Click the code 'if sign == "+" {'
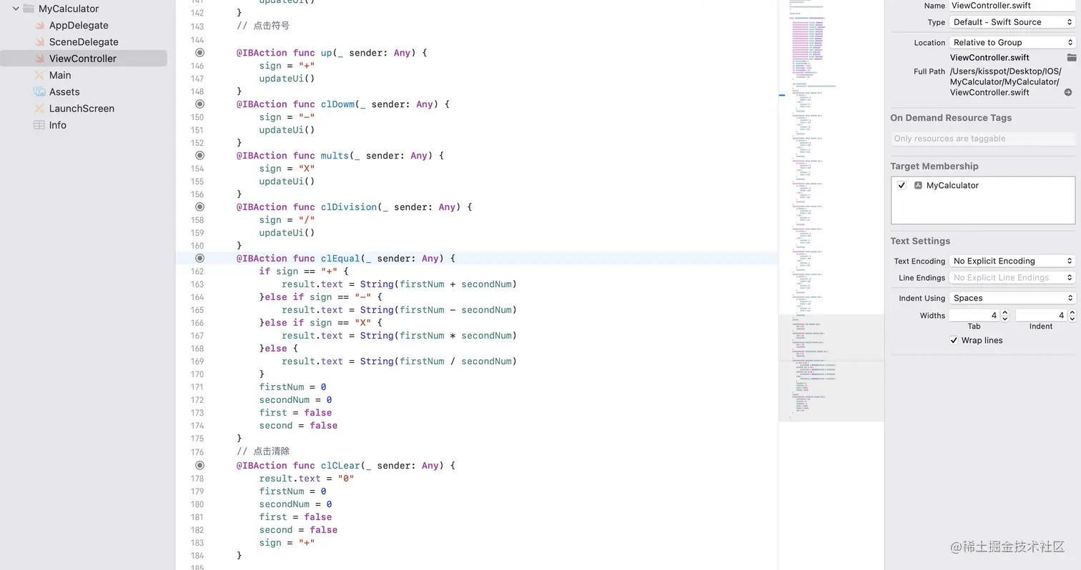Viewport: 1081px width, 570px height. (x=304, y=271)
